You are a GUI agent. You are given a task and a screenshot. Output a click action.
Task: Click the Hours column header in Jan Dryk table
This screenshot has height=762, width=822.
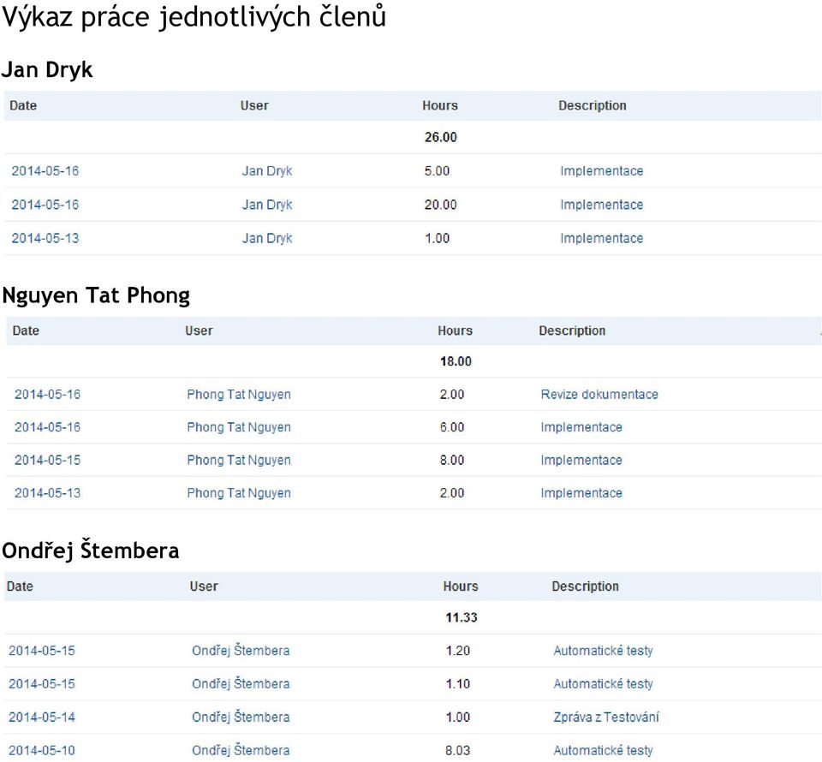coord(439,105)
